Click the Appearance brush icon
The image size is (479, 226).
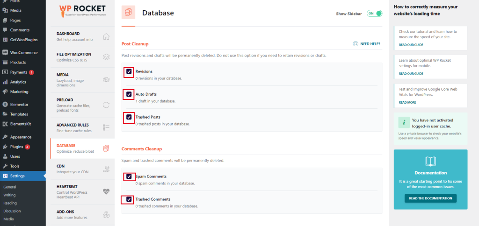tap(5, 137)
